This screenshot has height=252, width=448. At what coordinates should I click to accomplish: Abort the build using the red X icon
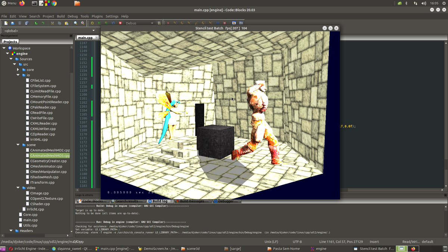point(120,23)
